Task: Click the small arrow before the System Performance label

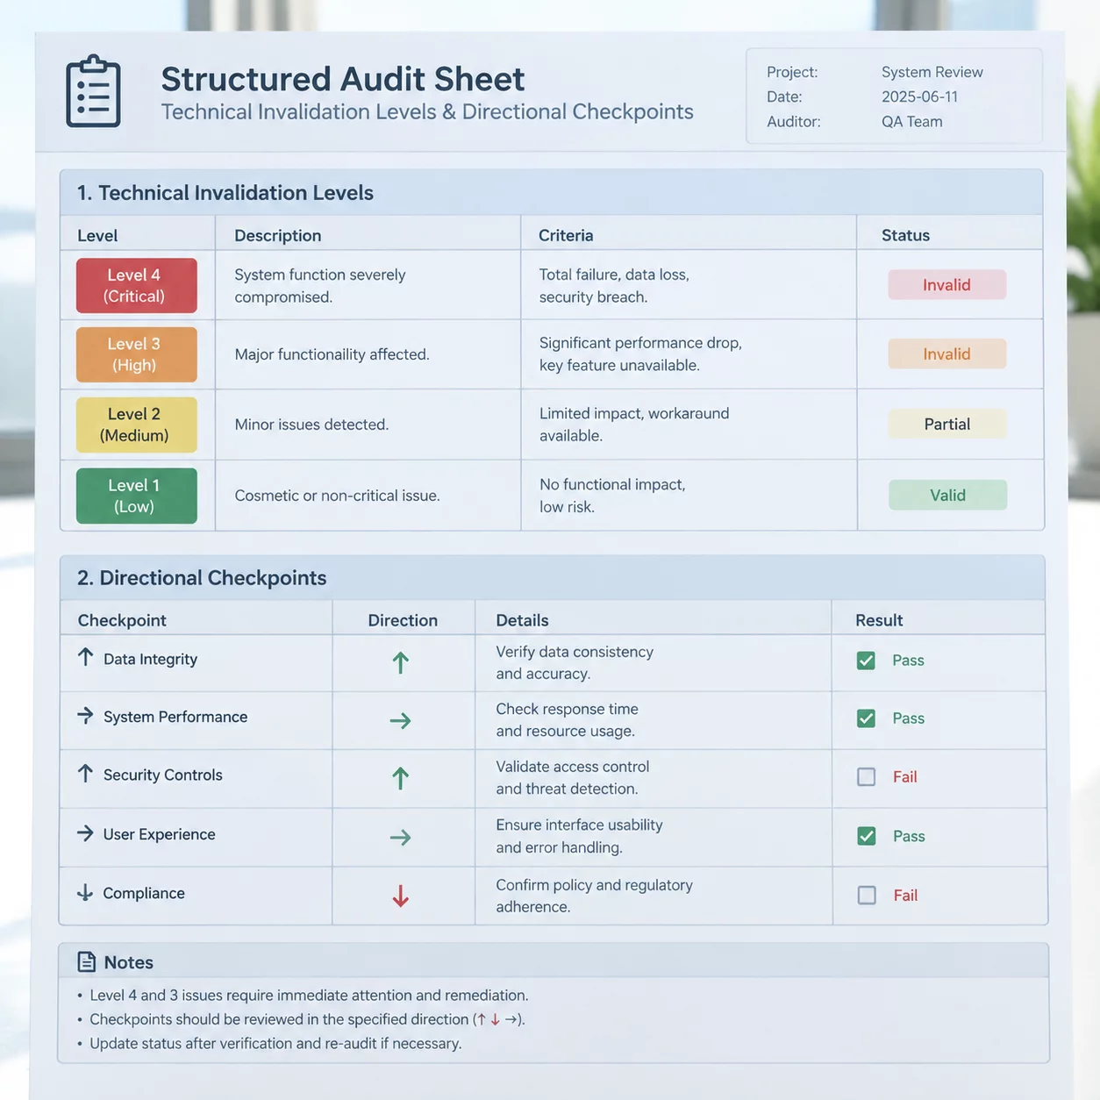Action: [x=85, y=715]
